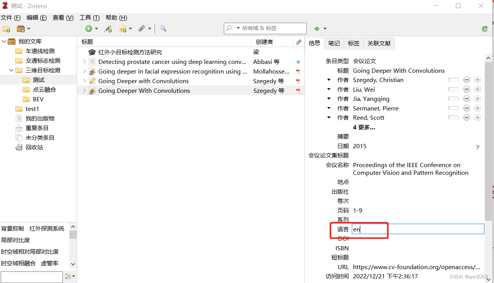Viewport: 494px width, 283px height.
Task: Toggle the name field mode for Szegedy, Christian
Action: 454,80
